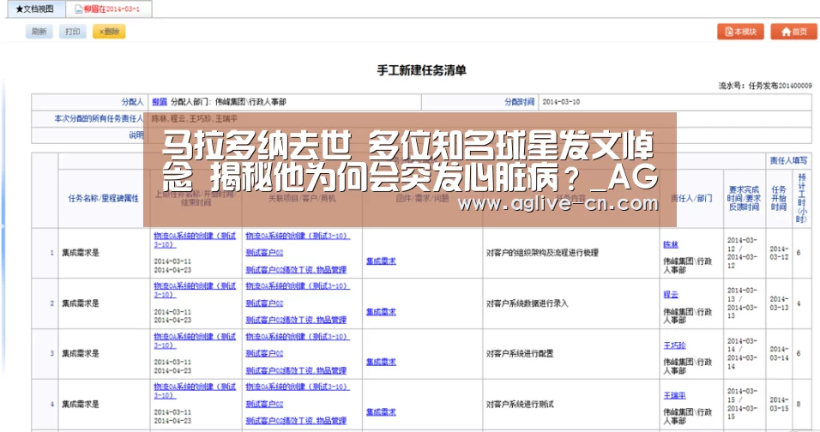Open 程云 responsible person link
The height and width of the screenshot is (432, 820).
coord(671,295)
